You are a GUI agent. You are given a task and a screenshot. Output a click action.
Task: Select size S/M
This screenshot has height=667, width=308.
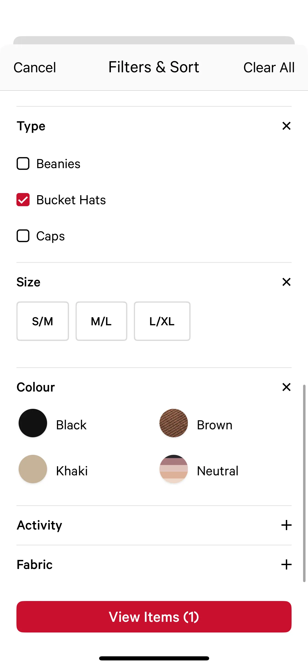[x=43, y=321]
